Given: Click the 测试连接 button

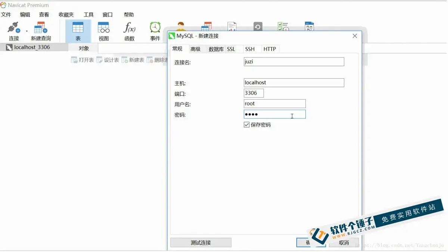Looking at the screenshot, I should 201,243.
